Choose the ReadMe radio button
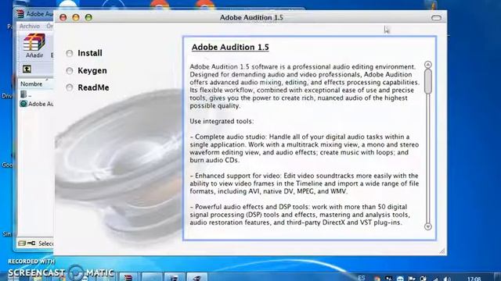This screenshot has height=281, width=501. [x=70, y=87]
